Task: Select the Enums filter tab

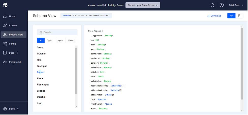Action: coord(71,40)
